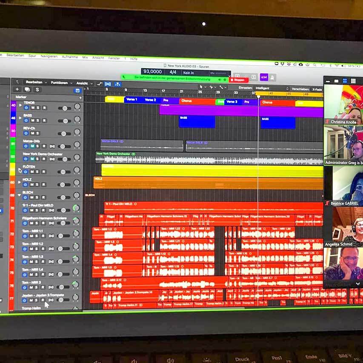Open the Mix menu in the menu bar

click(85, 57)
